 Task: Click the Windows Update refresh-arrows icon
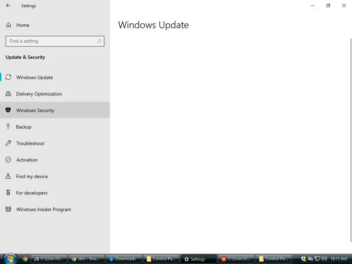8,77
